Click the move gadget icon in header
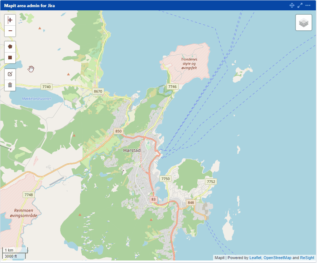This screenshot has height=263, width=317. click(292, 5)
